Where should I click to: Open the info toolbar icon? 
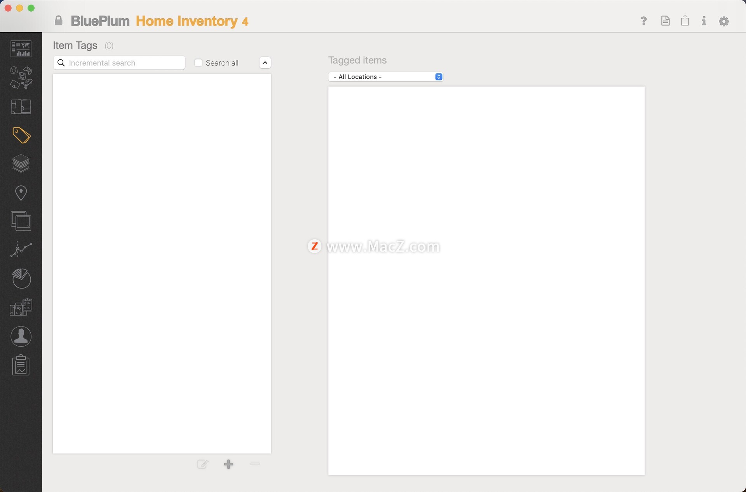coord(704,21)
